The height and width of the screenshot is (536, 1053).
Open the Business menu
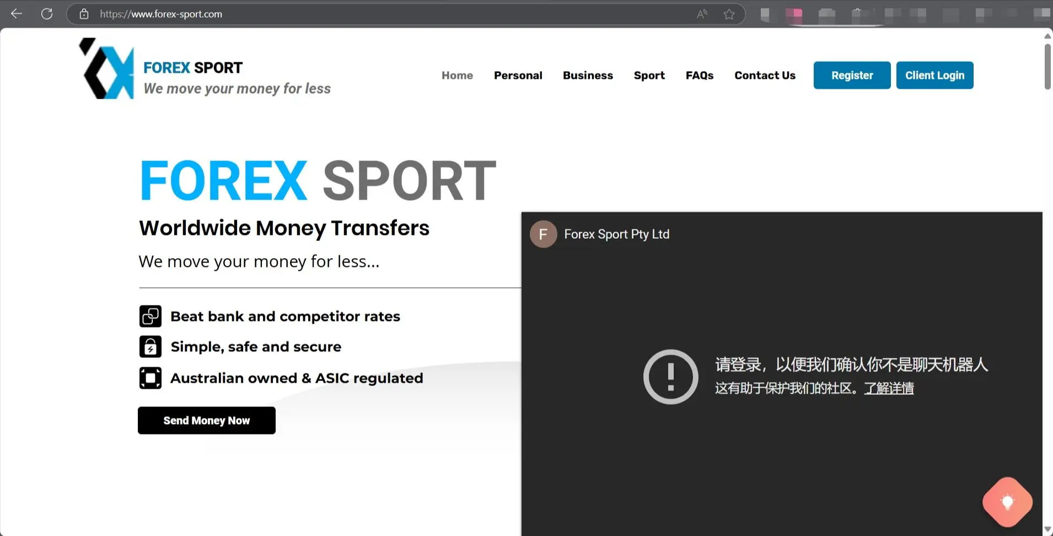(588, 76)
